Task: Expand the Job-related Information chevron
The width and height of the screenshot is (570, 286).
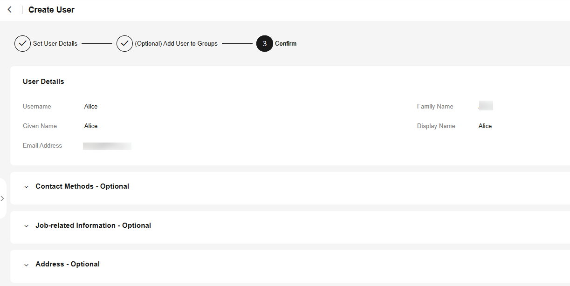Action: (x=27, y=226)
